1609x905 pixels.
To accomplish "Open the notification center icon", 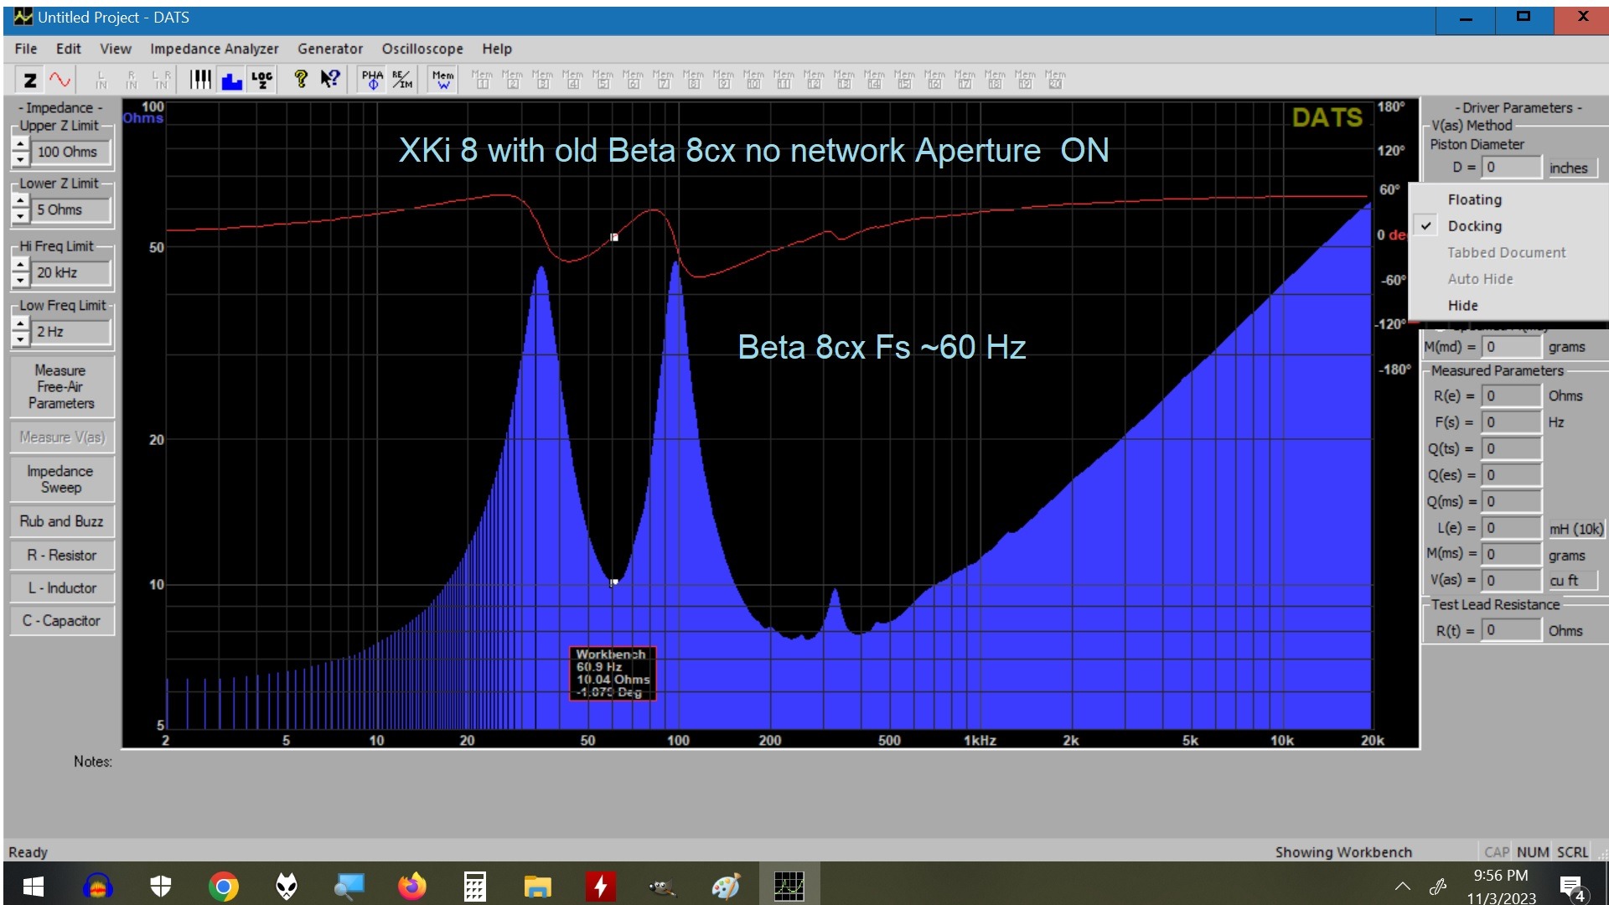I will 1572,887.
